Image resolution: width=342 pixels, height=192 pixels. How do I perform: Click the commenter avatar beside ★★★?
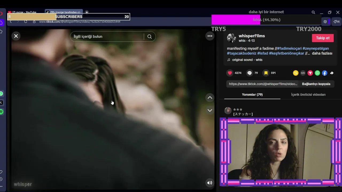tap(228, 111)
